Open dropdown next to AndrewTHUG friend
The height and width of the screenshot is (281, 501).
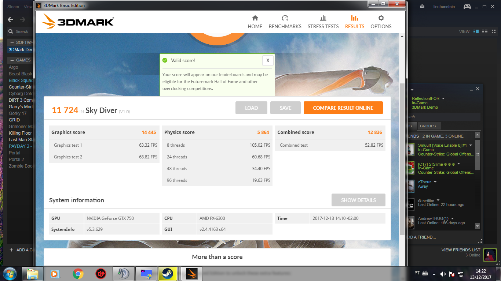tap(453, 219)
